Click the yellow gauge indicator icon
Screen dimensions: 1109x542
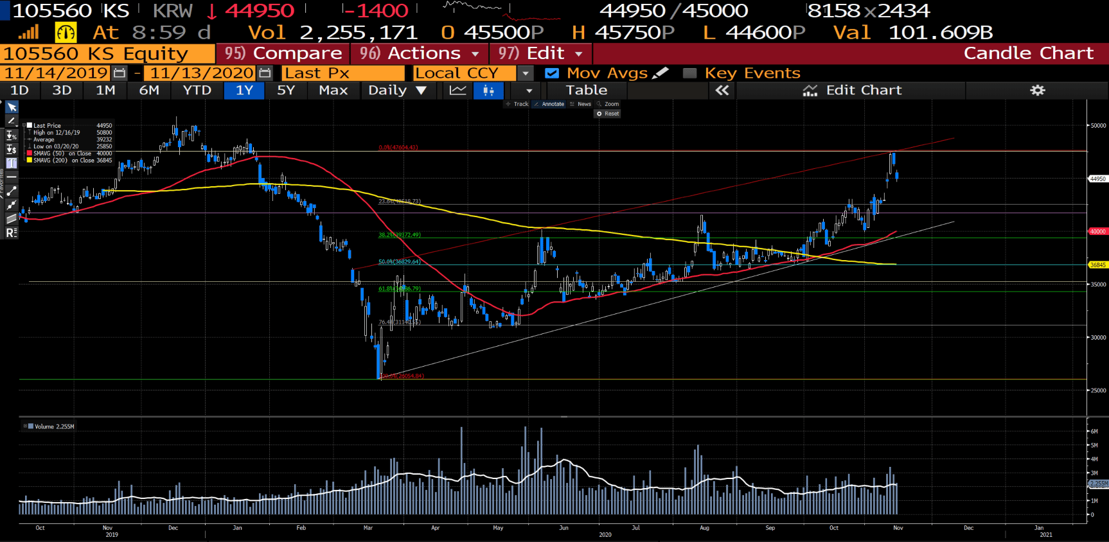[66, 32]
